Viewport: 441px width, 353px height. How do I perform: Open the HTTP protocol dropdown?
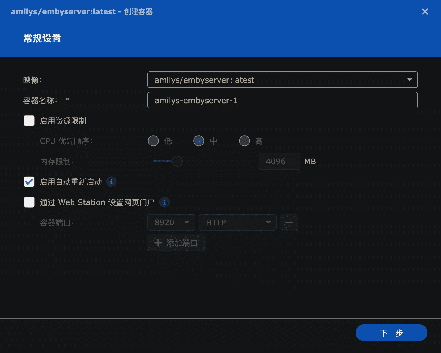[x=237, y=222]
